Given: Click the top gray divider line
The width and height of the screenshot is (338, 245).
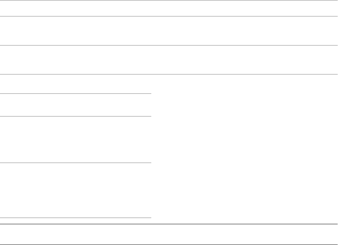Looking at the screenshot, I should 169,16.
